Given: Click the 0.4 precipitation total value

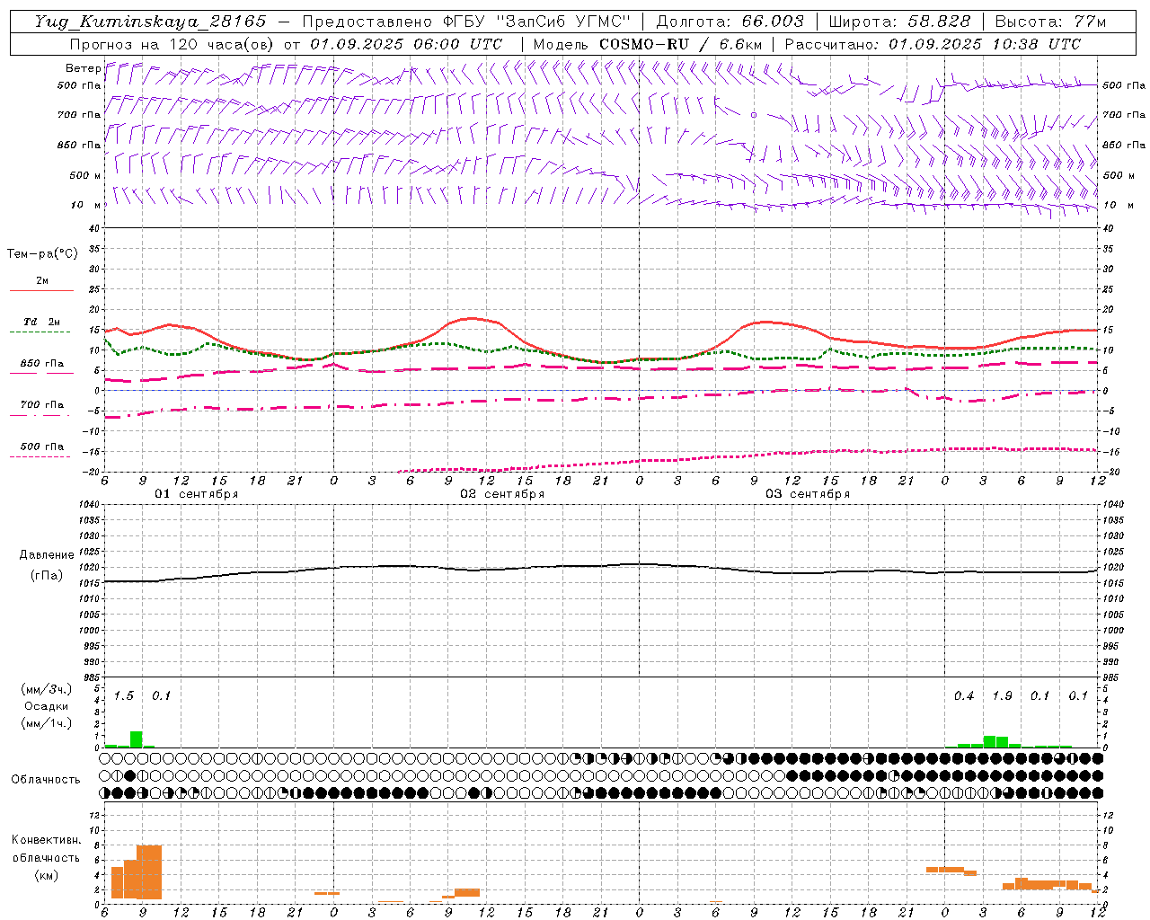Looking at the screenshot, I should pyautogui.click(x=964, y=695).
